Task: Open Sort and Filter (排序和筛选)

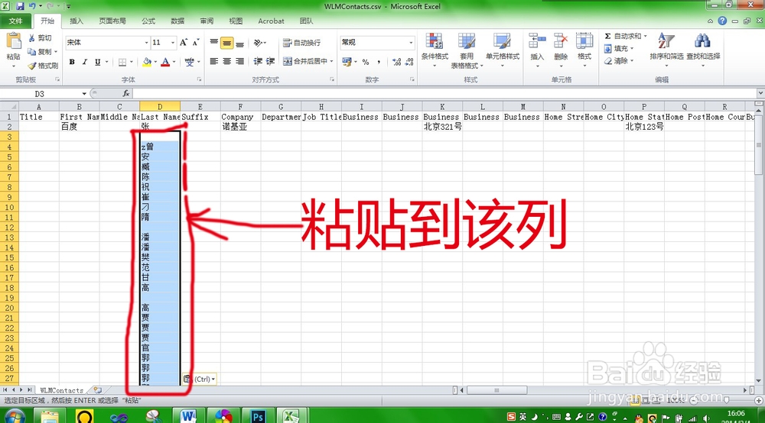Action: pos(666,50)
